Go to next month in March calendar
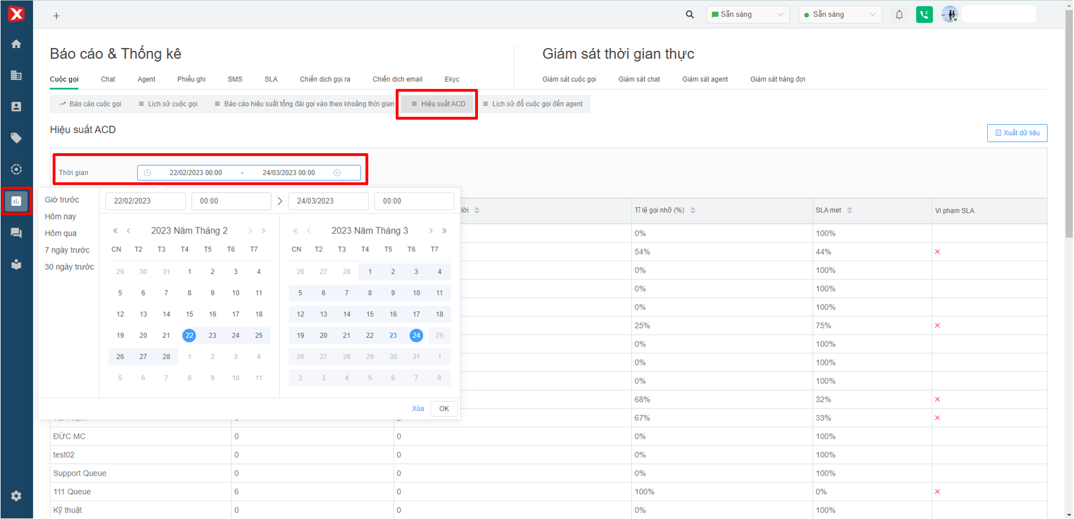This screenshot has width=1074, height=519. click(431, 231)
